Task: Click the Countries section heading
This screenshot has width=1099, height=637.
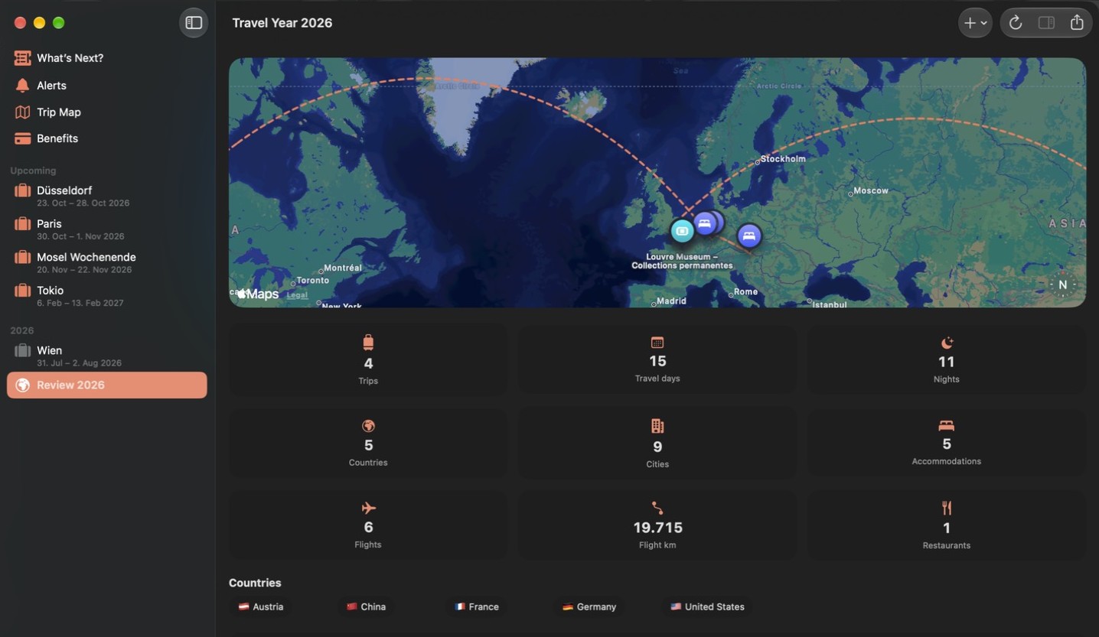Action: click(255, 583)
